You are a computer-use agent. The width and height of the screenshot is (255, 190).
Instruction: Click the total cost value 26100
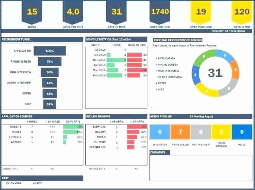pyautogui.click(x=37, y=183)
